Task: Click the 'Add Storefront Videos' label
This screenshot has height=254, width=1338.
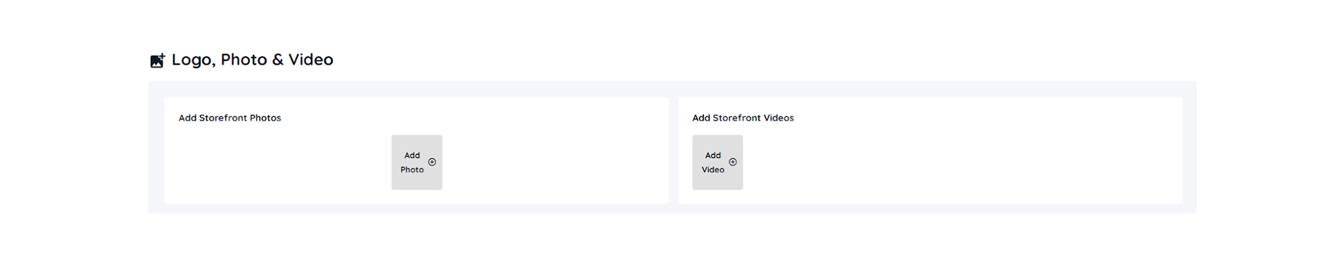Action: 743,118
